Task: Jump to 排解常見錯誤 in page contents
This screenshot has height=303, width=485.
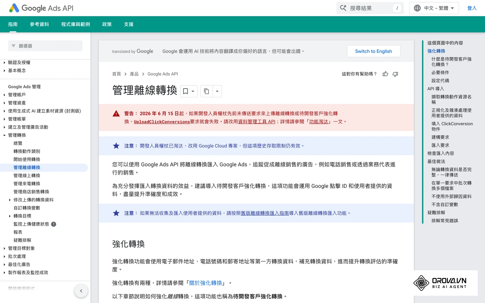Action: [x=445, y=221]
